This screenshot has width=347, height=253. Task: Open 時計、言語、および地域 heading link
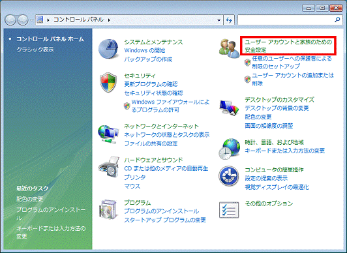tap(274, 142)
